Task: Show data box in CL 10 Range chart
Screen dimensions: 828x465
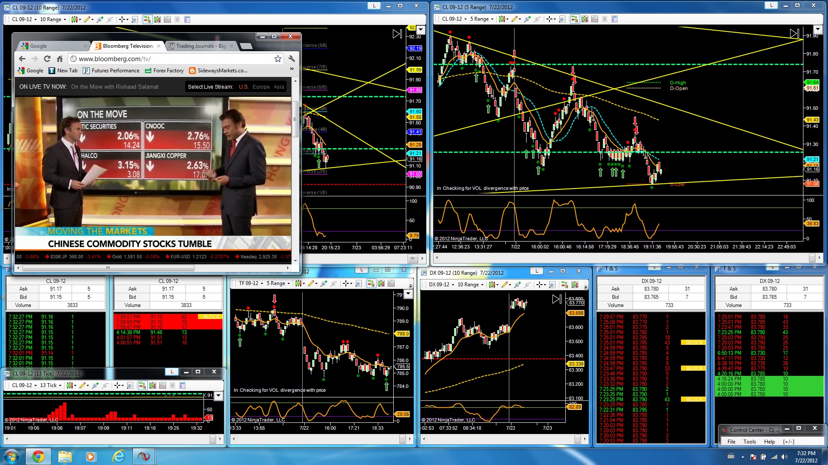Action: [135, 19]
